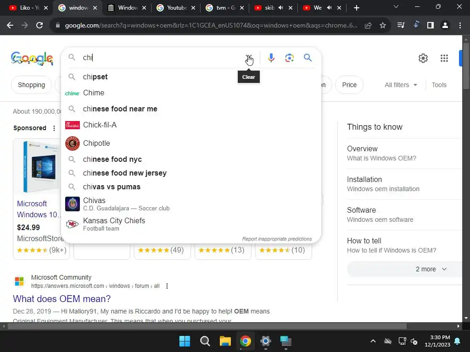Open the Chrome downloads indicator
This screenshot has height=352, width=470.
(416, 25)
